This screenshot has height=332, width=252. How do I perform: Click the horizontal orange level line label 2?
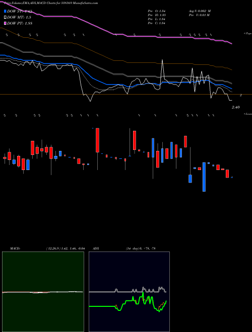[240, 95]
